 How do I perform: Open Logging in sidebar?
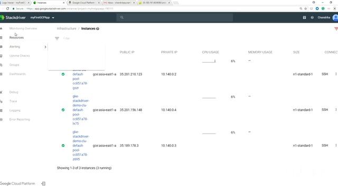15,110
